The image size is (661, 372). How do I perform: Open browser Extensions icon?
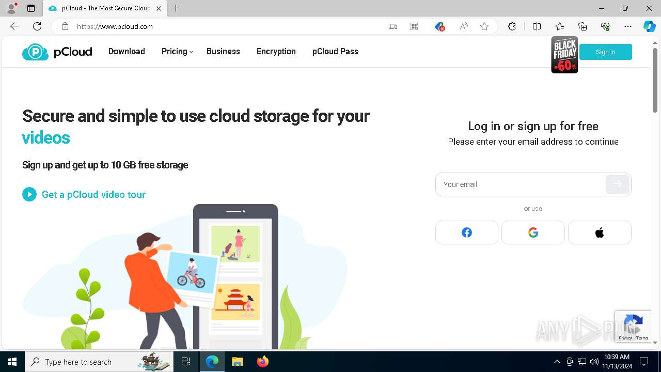pyautogui.click(x=512, y=26)
